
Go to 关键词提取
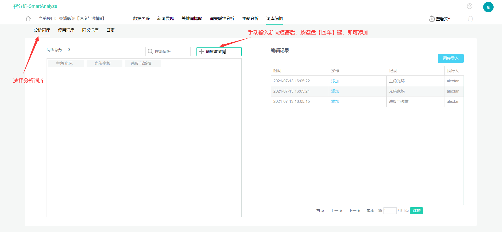coord(192,19)
